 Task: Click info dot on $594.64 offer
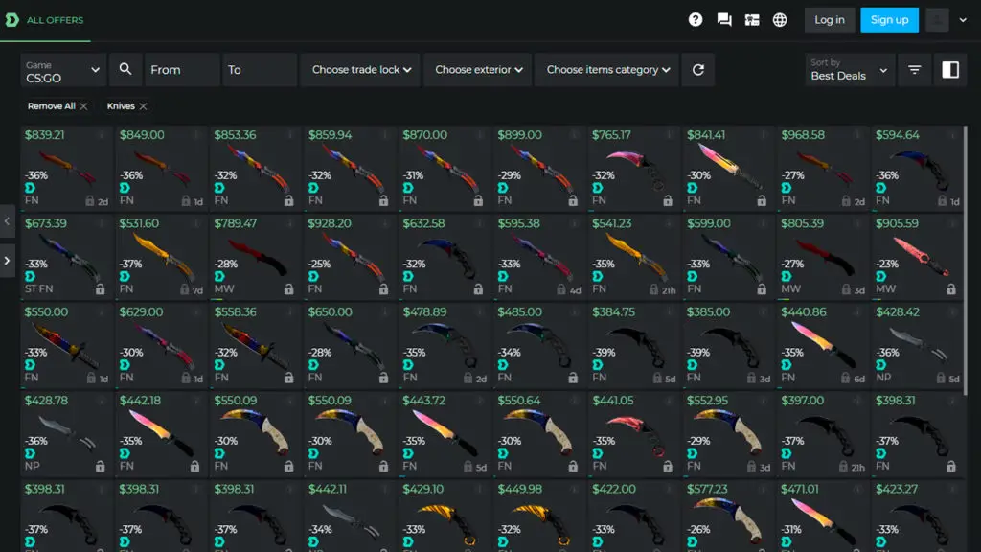pyautogui.click(x=953, y=134)
